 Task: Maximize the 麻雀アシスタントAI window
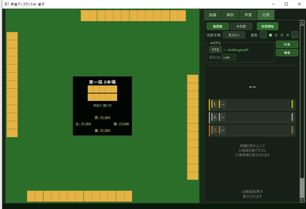[286, 4]
